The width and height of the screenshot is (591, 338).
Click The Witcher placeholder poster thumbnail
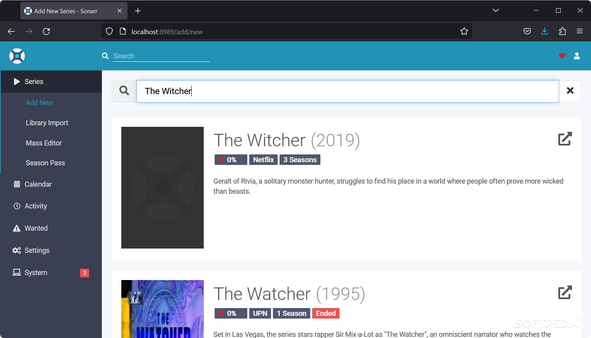163,187
